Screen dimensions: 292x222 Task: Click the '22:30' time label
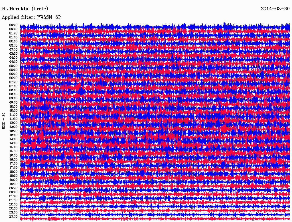[x=13, y=208]
